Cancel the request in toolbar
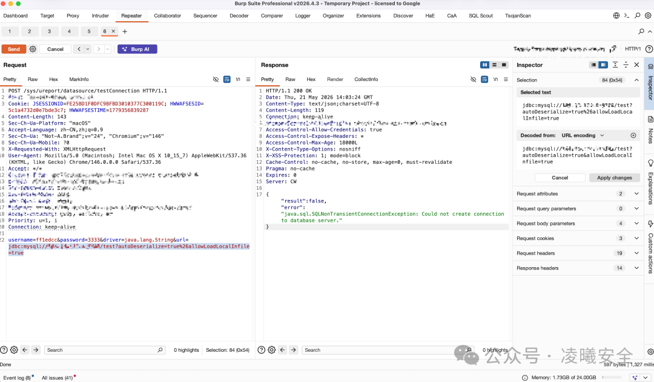The height and width of the screenshot is (382, 654). (x=55, y=49)
